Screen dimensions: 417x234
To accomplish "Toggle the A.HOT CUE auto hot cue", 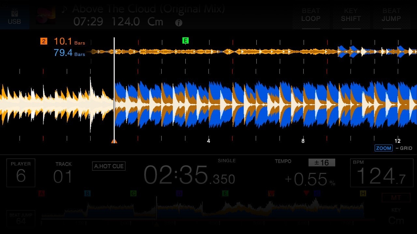I will (x=109, y=166).
